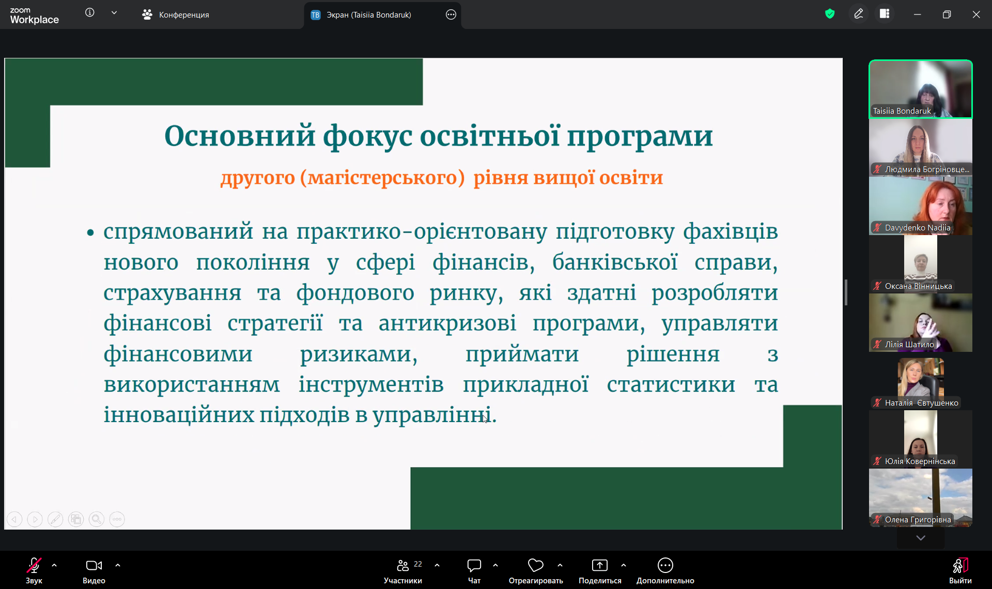Click the slide show pen tool
The image size is (992, 589).
tap(55, 519)
